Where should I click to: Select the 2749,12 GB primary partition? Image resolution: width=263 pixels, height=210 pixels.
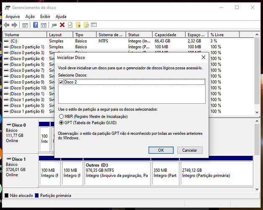coord(217,173)
